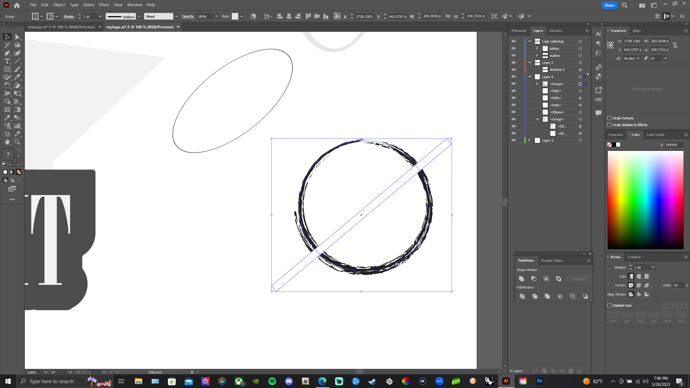Screen dimensions: 690x388
Task: Open the variable width profile dropdown
Action: (139, 16)
